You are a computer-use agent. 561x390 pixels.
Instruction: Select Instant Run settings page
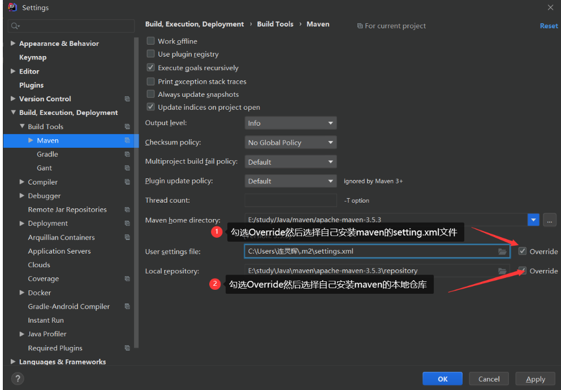pyautogui.click(x=46, y=320)
